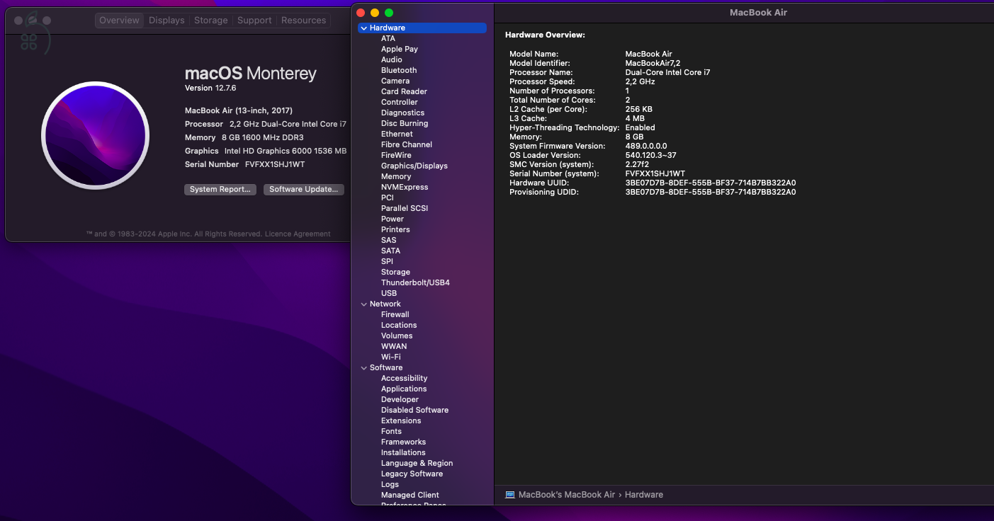
Task: Click the green zoom button of System Information
Action: tap(389, 13)
